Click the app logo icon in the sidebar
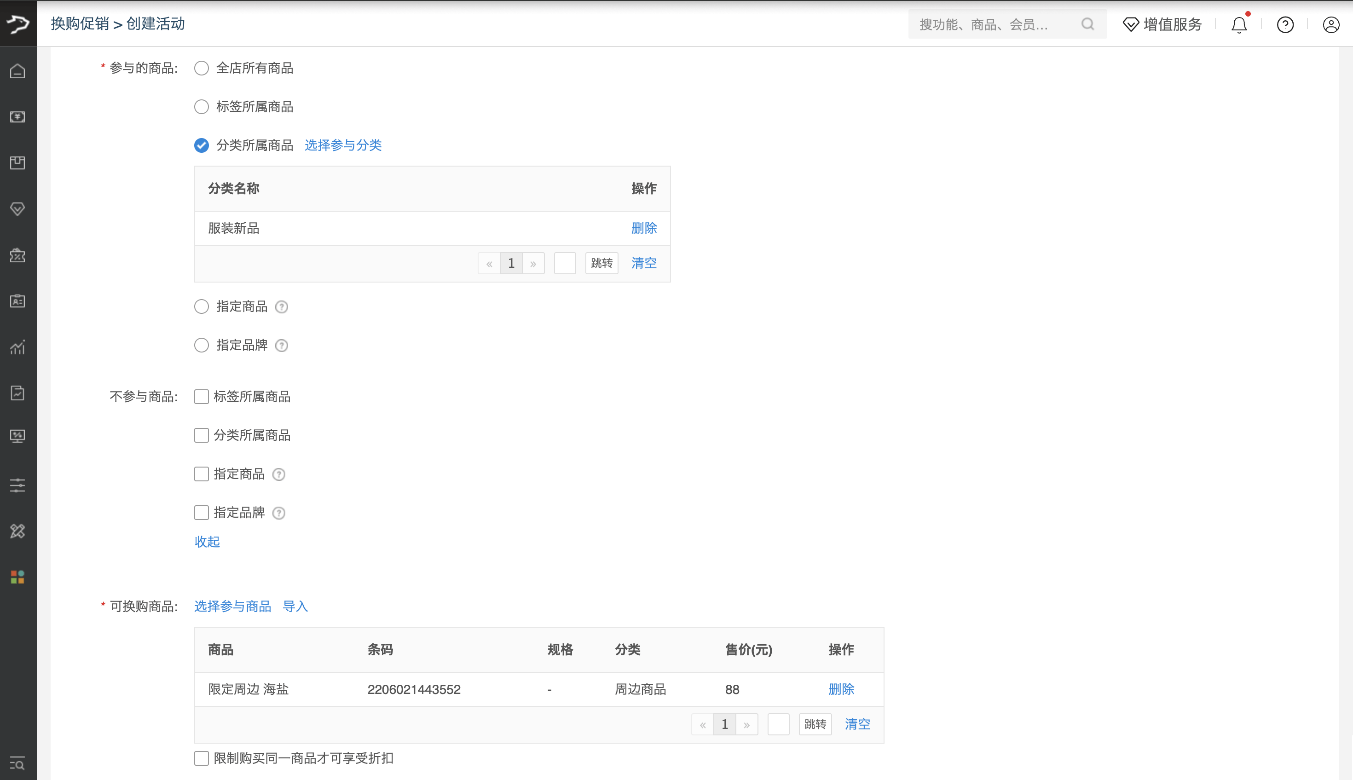 coord(18,23)
